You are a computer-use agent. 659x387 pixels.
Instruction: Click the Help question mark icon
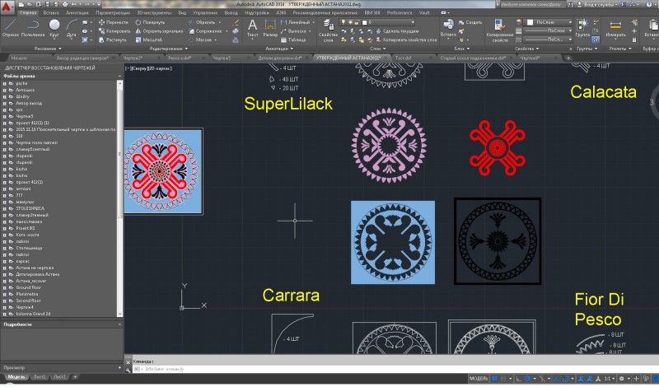(647, 4)
